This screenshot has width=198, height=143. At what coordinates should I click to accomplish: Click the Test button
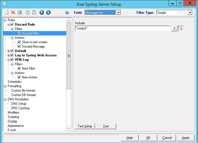(x=106, y=126)
